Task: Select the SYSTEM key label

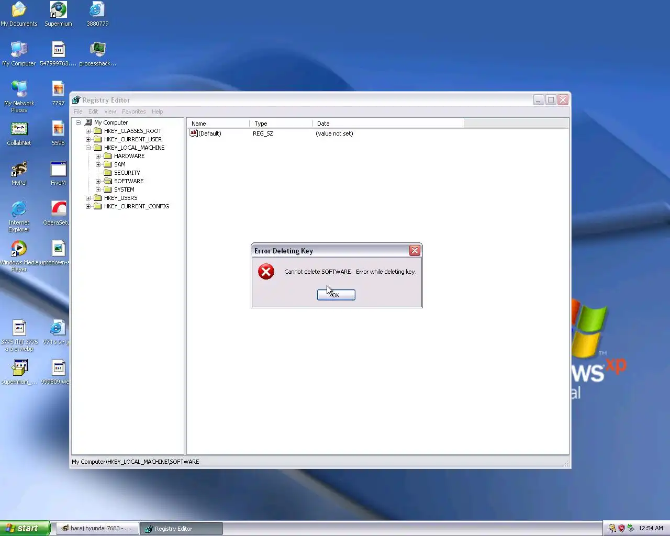Action: [124, 189]
